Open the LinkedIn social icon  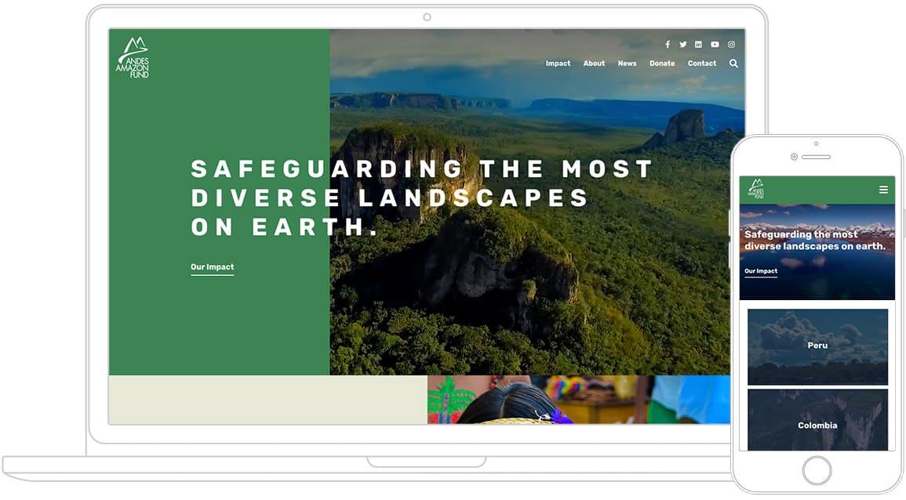699,45
